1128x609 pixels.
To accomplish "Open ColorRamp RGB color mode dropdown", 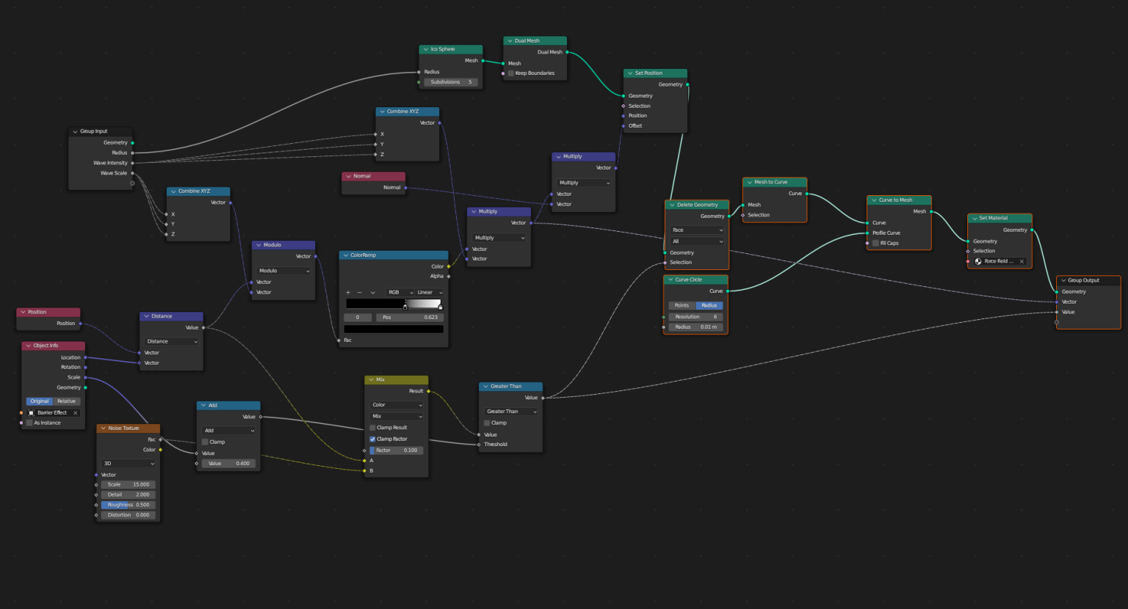I will pos(401,292).
